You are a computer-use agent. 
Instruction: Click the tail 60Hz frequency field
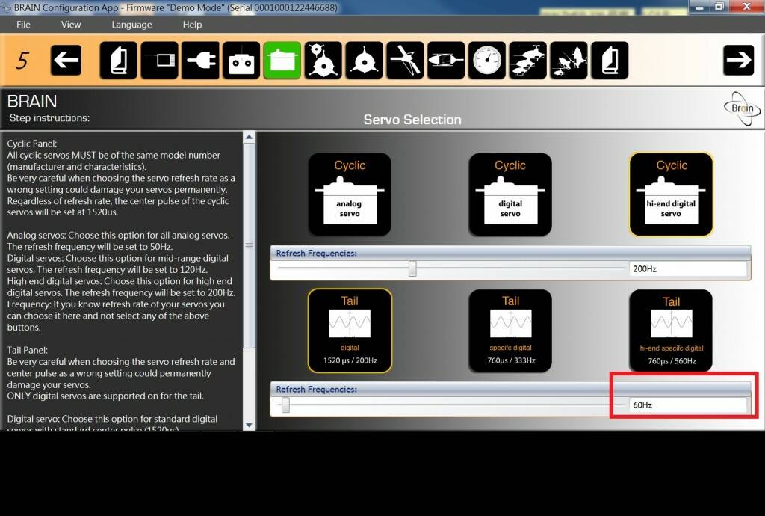688,405
